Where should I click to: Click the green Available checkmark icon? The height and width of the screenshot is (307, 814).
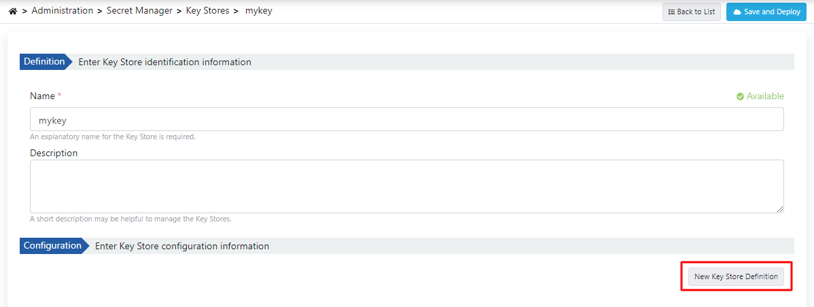coord(740,96)
